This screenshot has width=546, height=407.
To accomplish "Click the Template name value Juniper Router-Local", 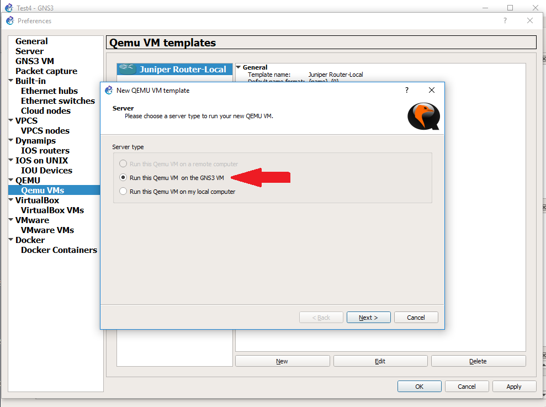I will pos(336,75).
